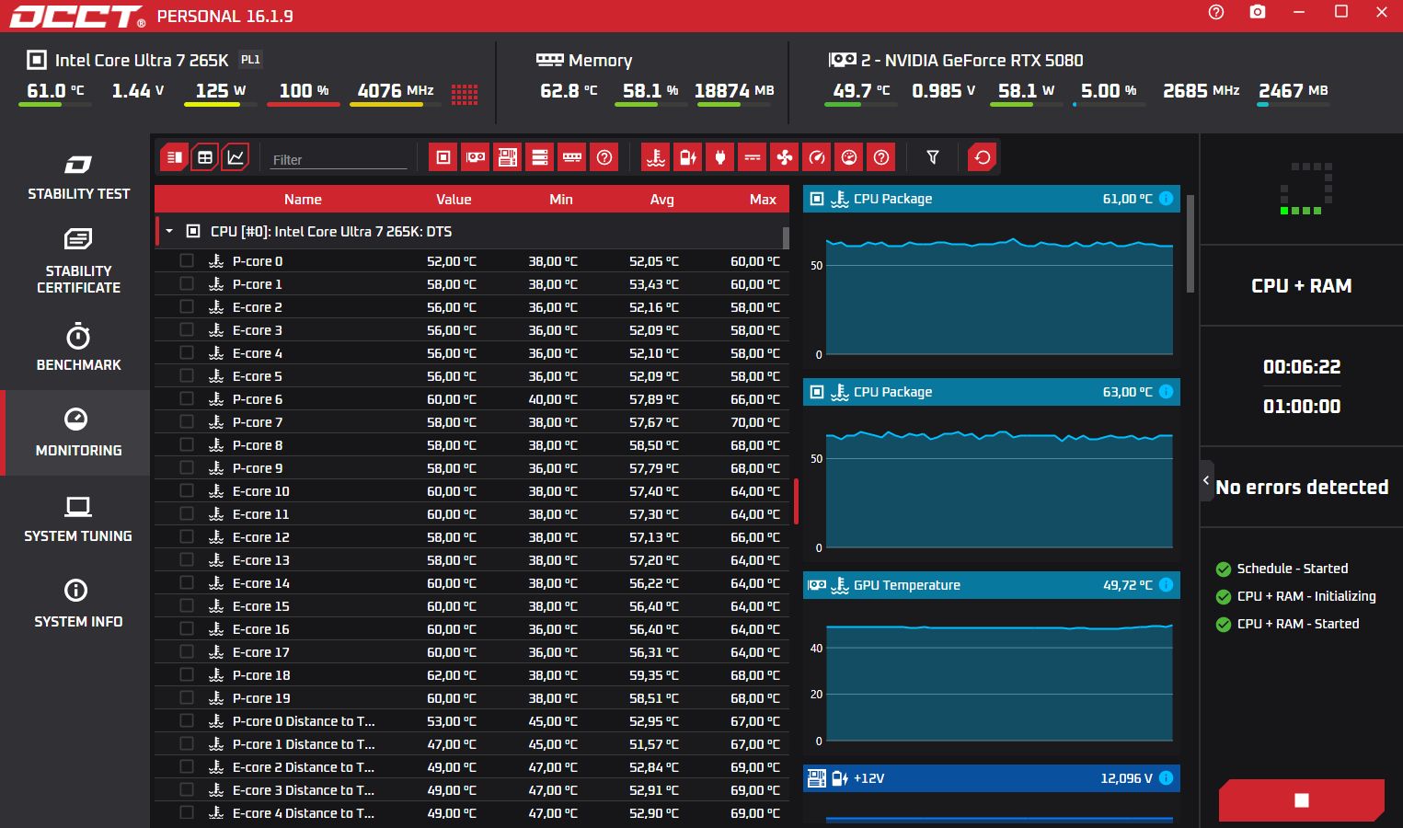Screen dimensions: 1403x828
Task: Toggle the fan sensor filter icon
Action: tap(785, 157)
